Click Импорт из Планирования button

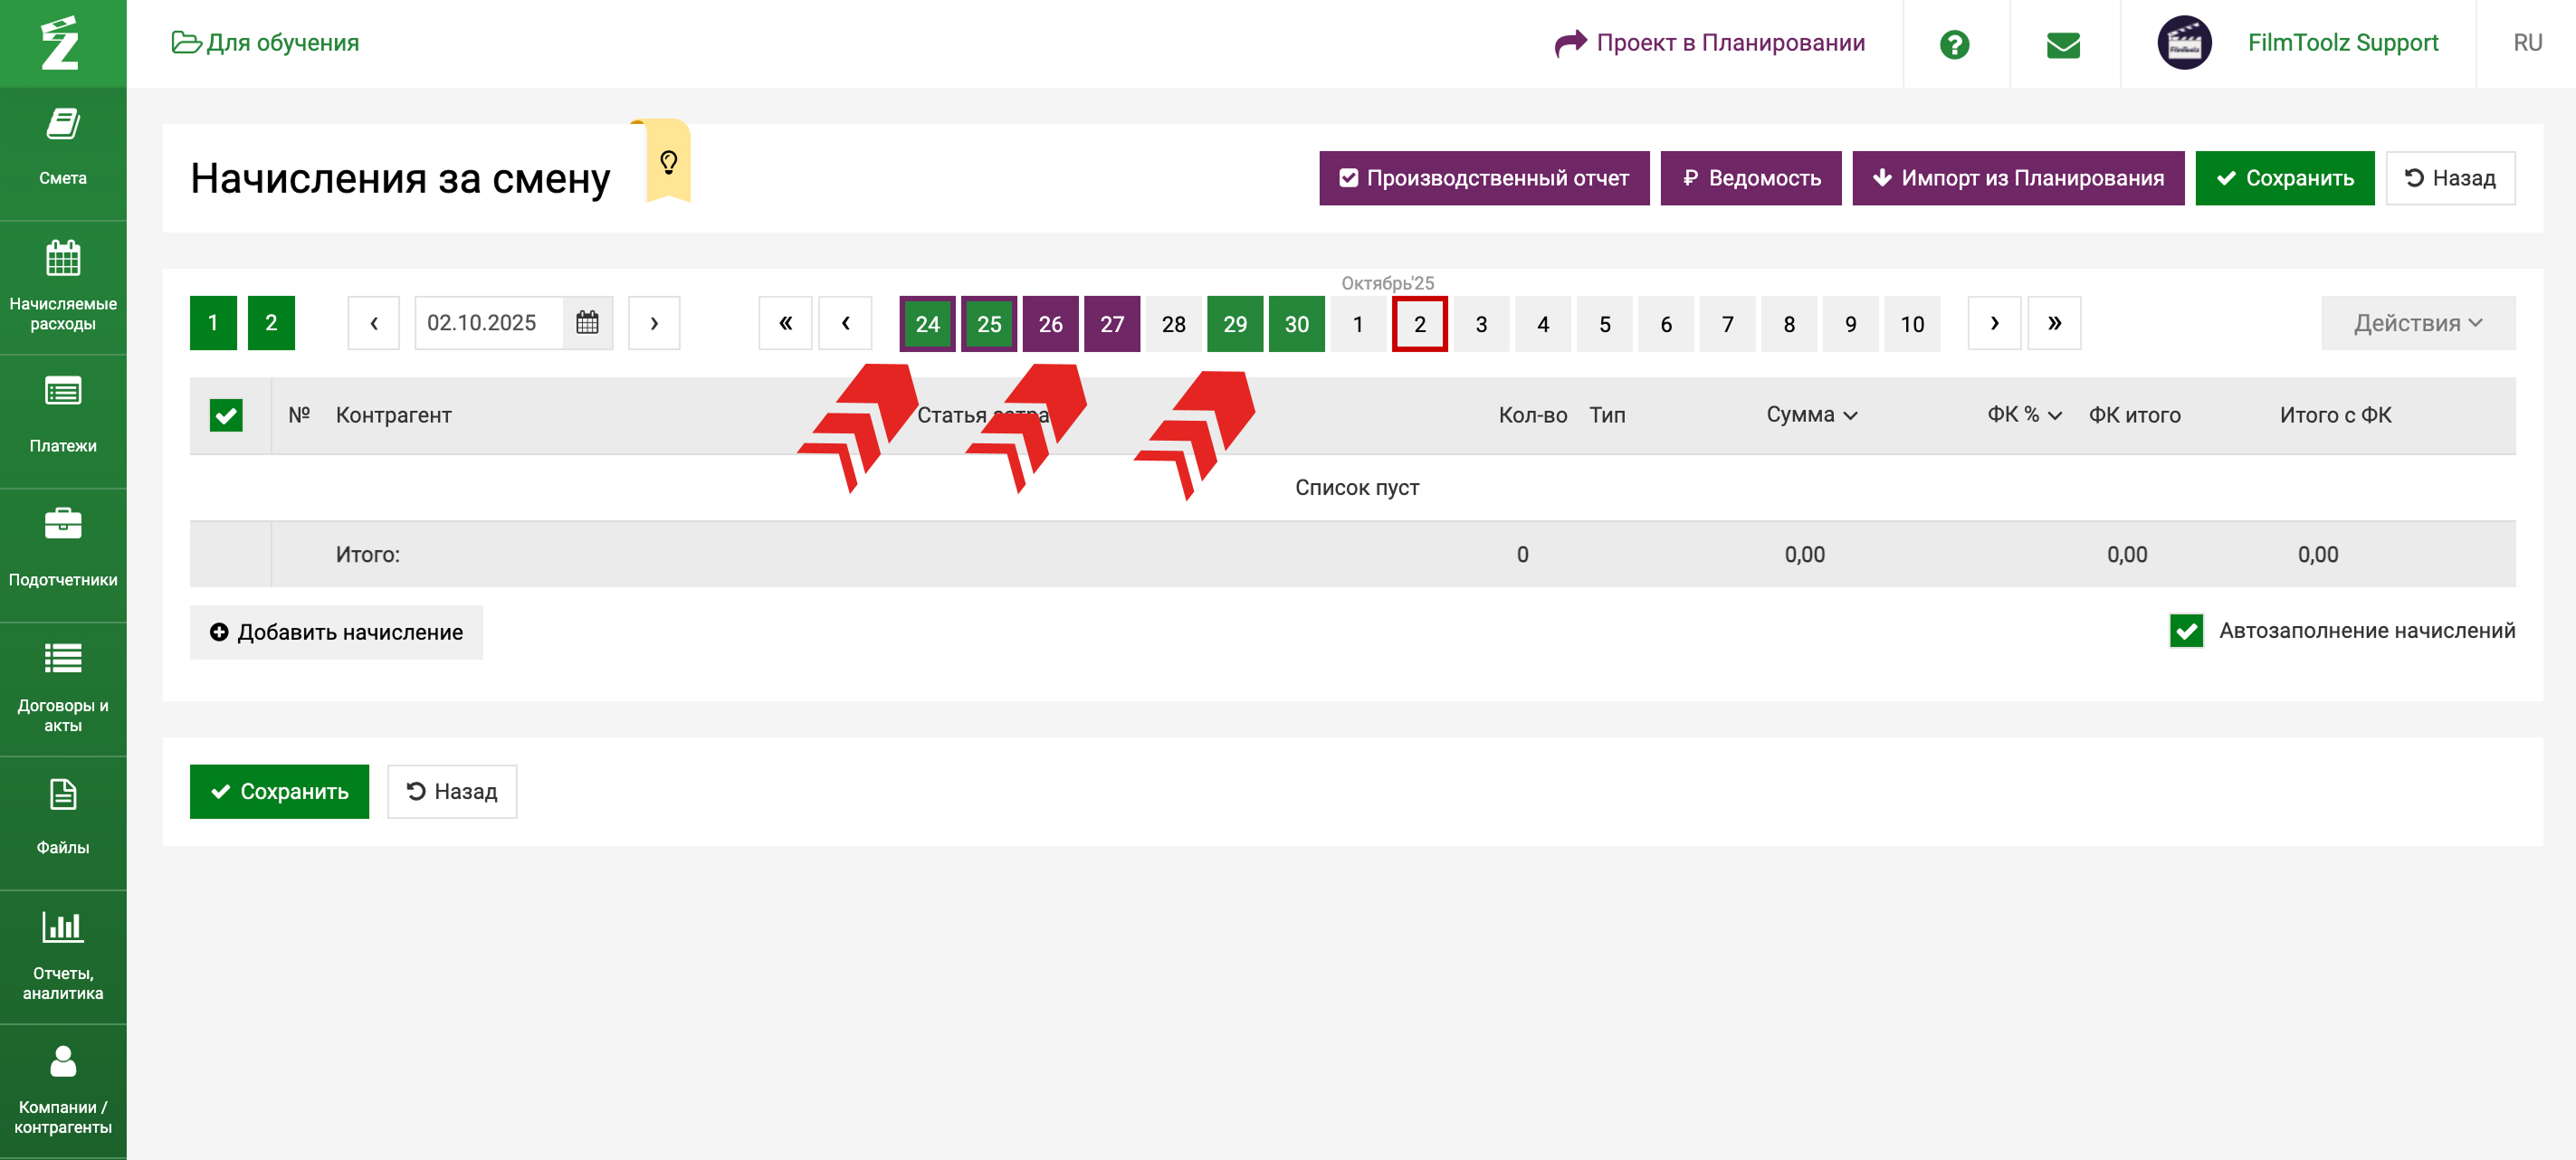pos(2017,178)
